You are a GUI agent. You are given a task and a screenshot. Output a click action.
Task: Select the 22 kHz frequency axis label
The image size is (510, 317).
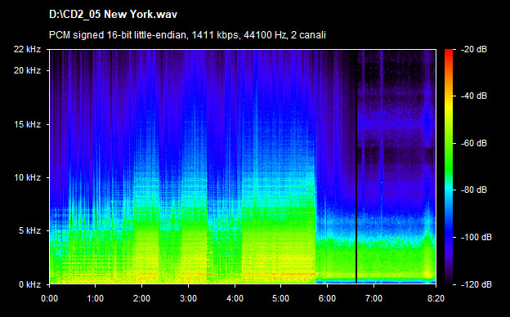point(27,49)
